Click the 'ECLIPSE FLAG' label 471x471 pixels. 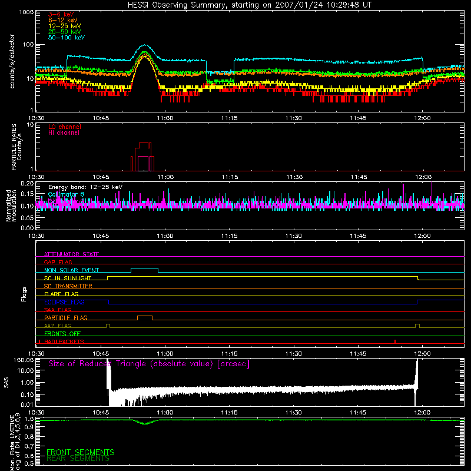click(x=64, y=302)
